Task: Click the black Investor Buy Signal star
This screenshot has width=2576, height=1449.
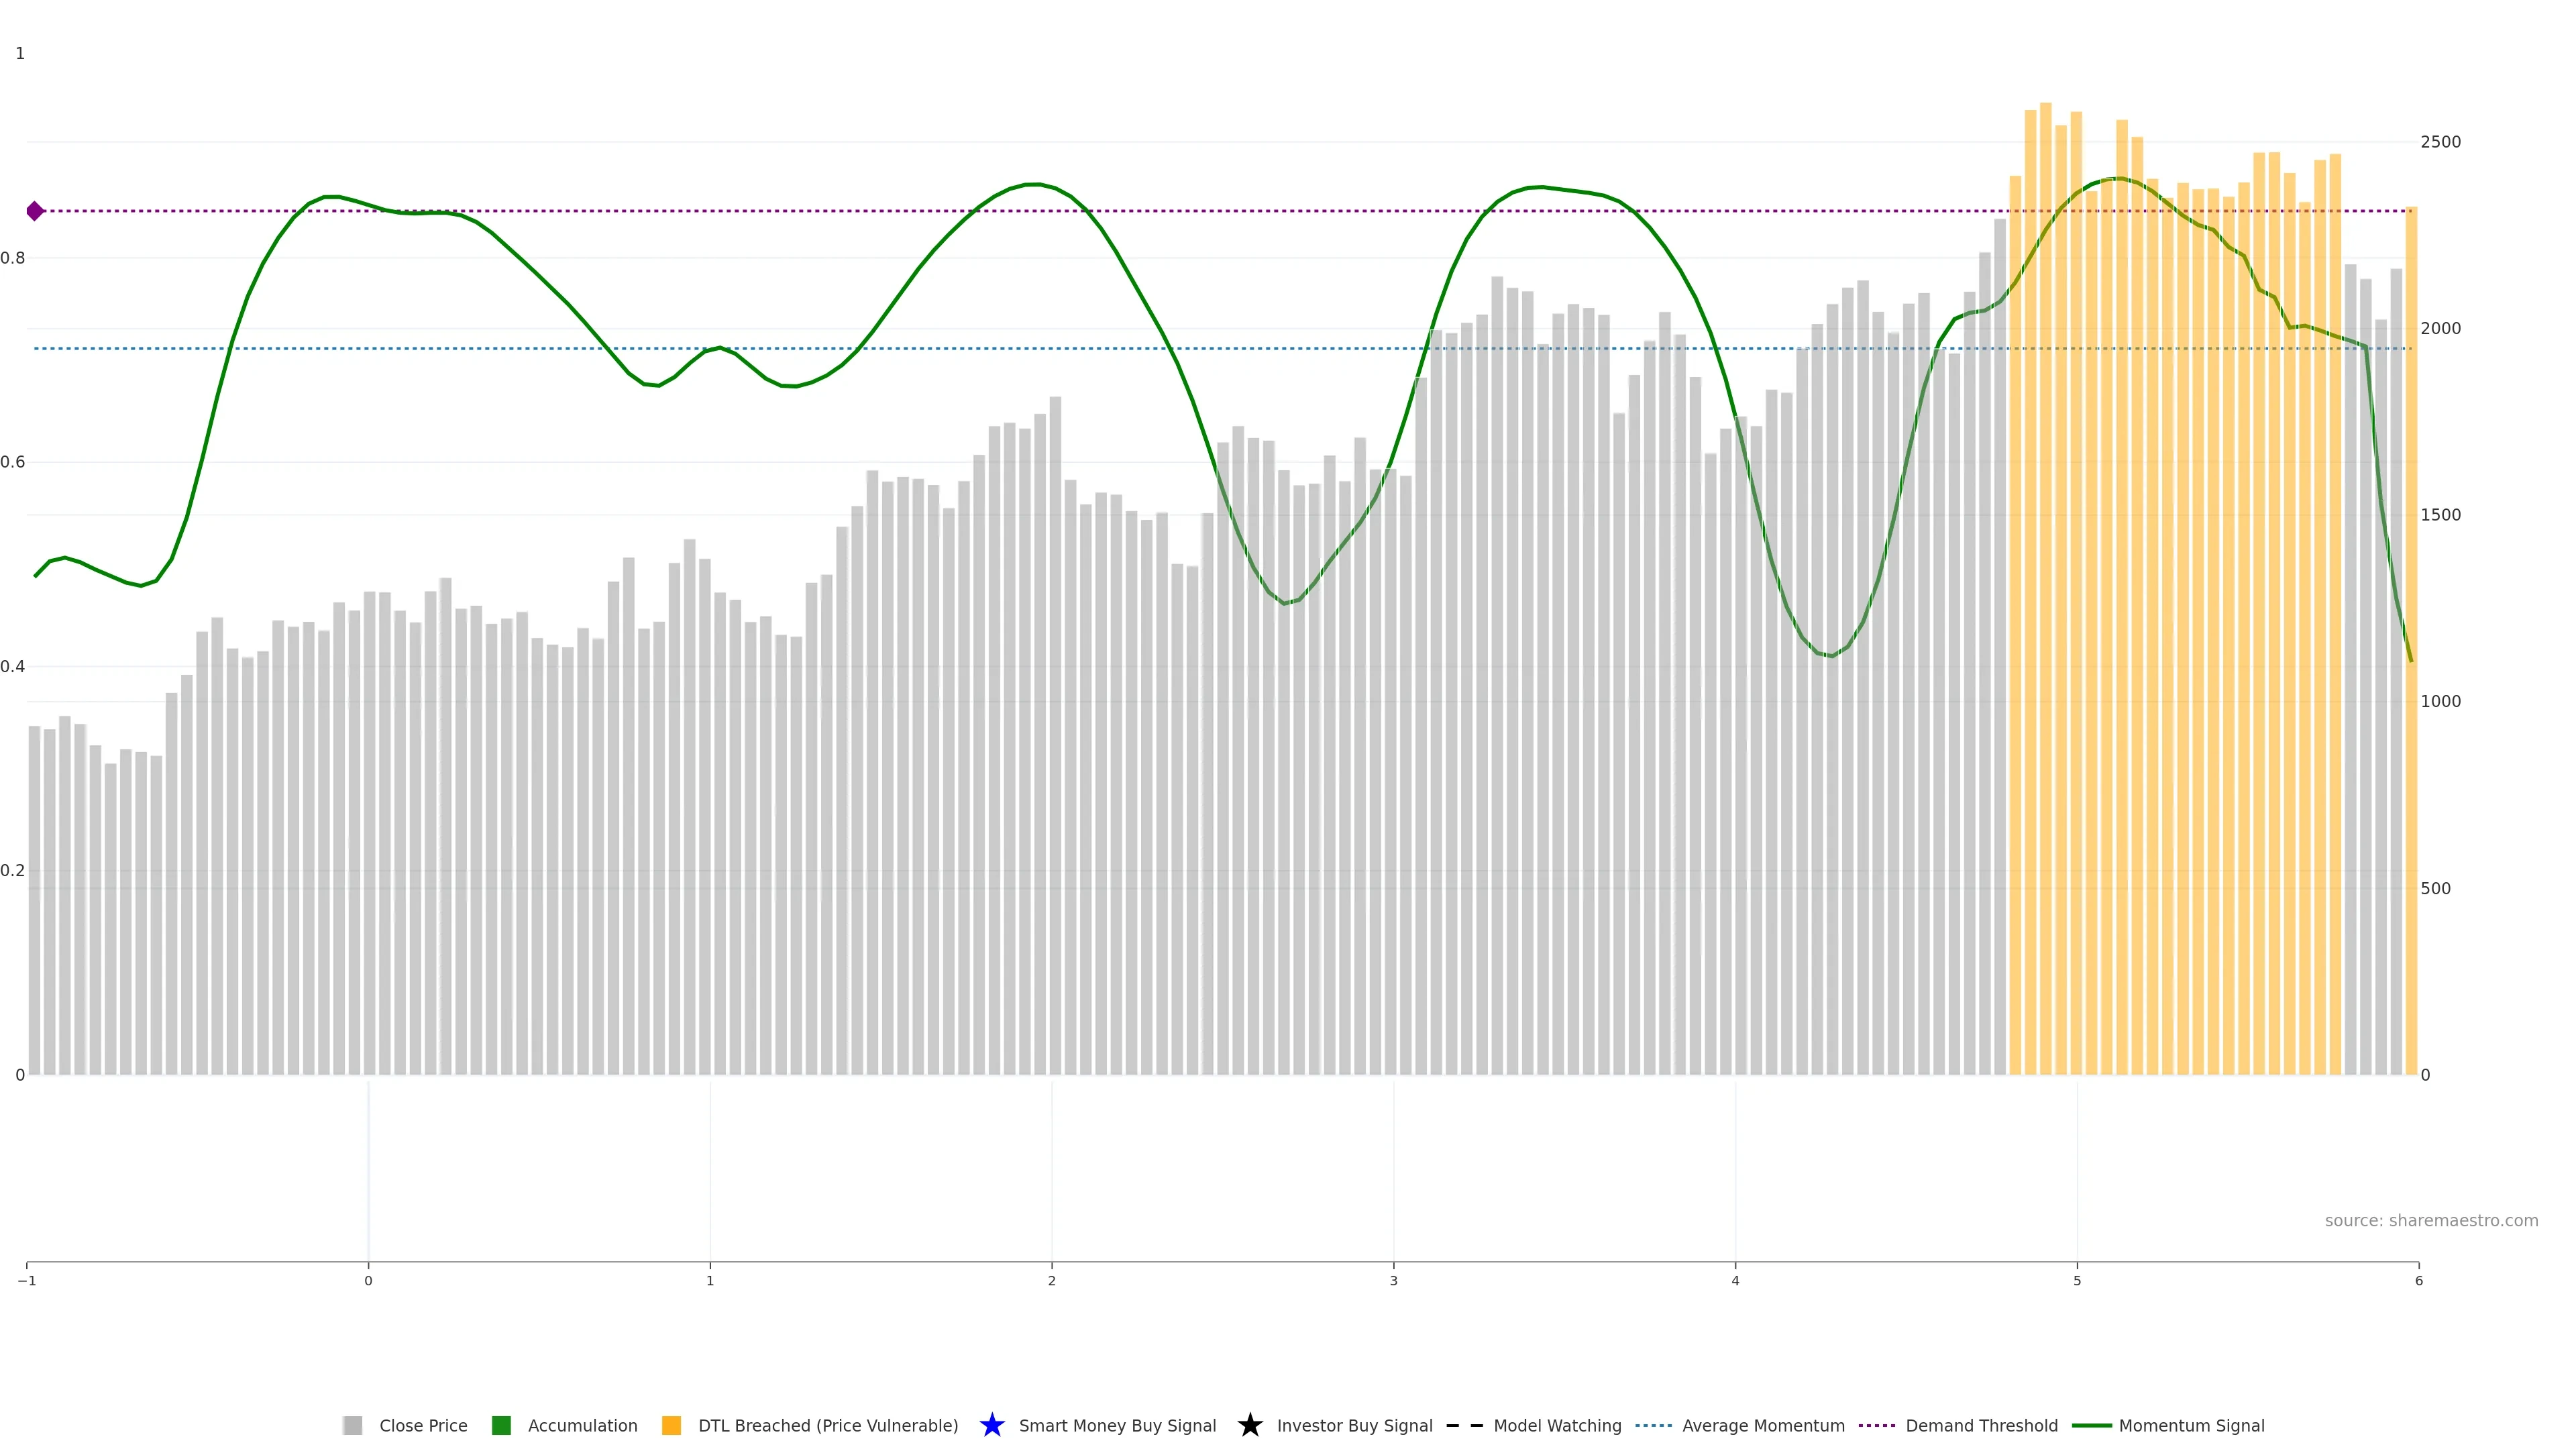Action: [x=1250, y=1425]
